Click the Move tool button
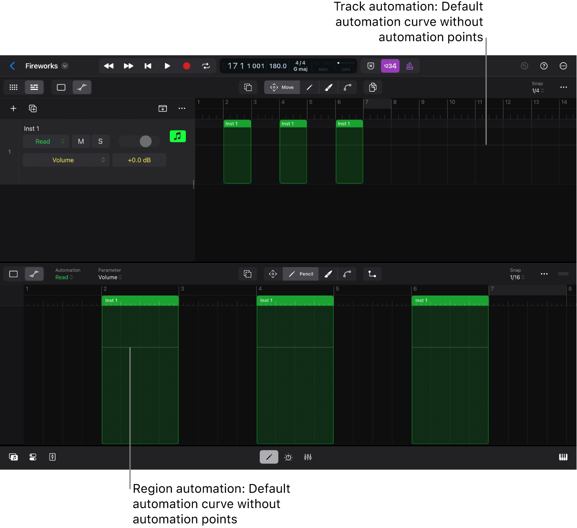577x528 pixels. click(282, 87)
